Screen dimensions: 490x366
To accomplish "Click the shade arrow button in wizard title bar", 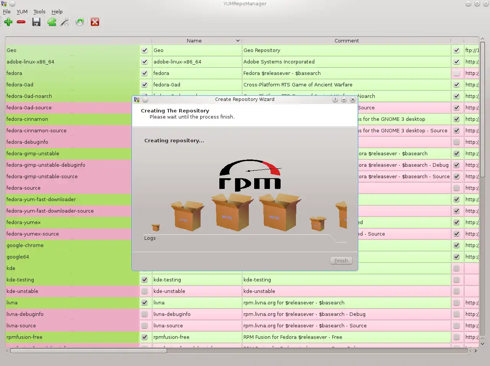I will coord(344,99).
